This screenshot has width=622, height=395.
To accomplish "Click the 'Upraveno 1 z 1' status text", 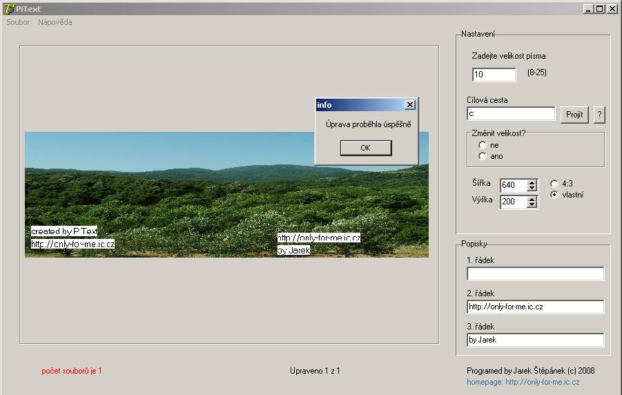I will (x=315, y=371).
